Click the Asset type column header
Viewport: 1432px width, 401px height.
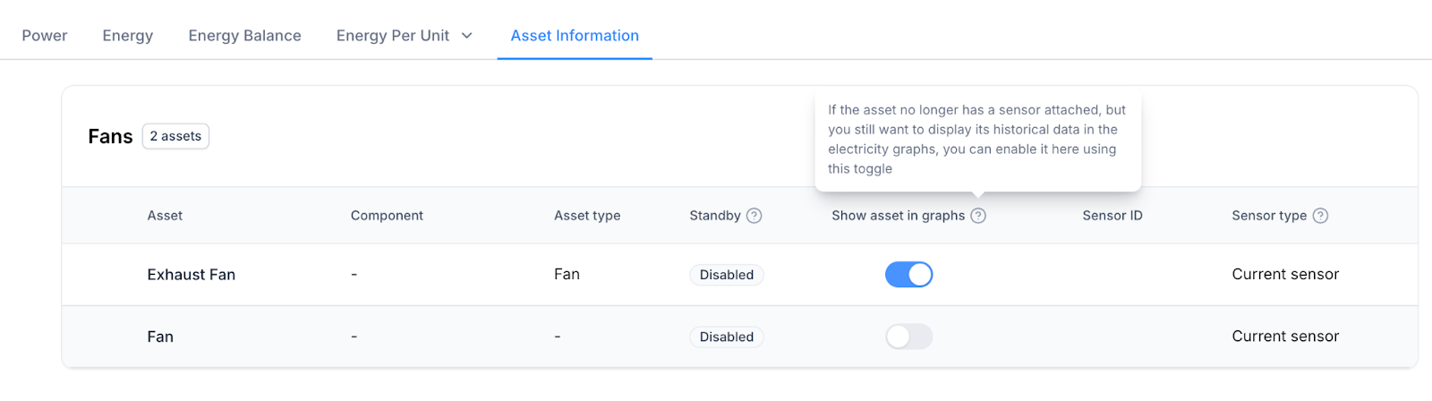point(587,216)
